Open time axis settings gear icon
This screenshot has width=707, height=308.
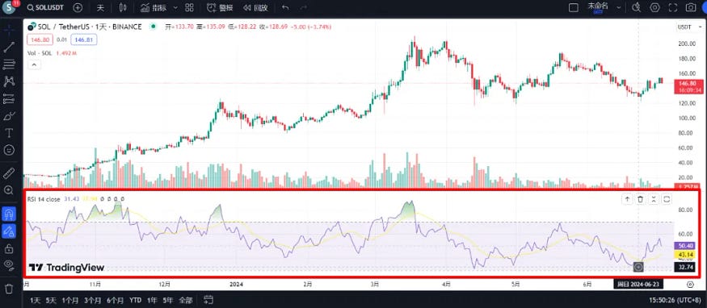coord(690,284)
